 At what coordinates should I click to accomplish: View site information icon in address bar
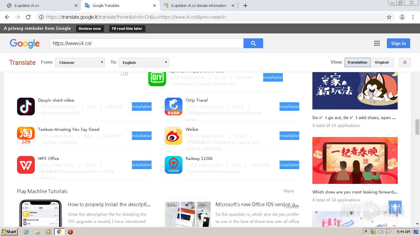[x=41, y=17]
